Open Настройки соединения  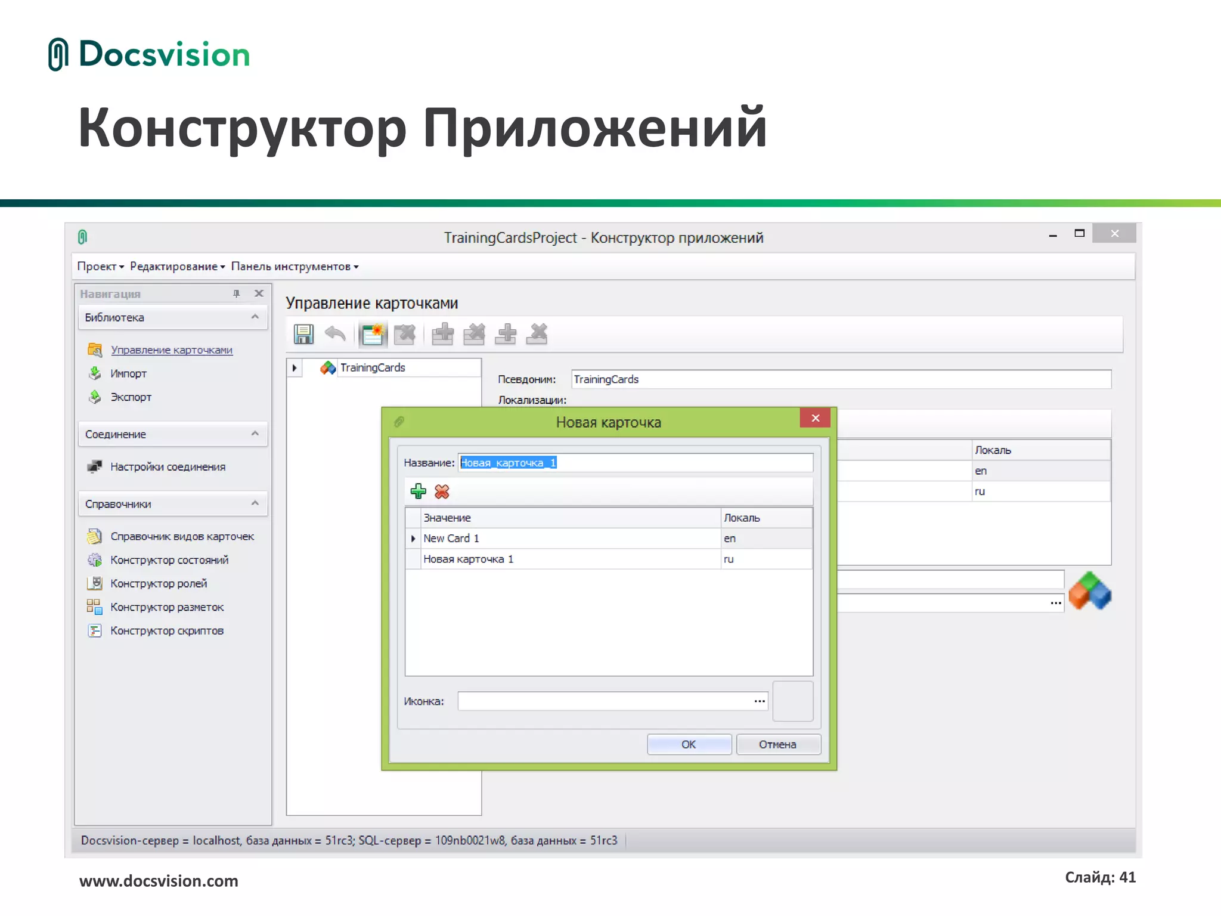[168, 467]
